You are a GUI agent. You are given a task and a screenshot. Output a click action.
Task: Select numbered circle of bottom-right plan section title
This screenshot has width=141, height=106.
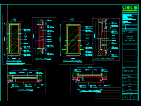coord(80,92)
